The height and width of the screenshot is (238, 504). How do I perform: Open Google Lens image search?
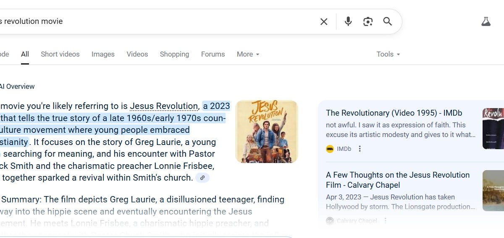[368, 21]
